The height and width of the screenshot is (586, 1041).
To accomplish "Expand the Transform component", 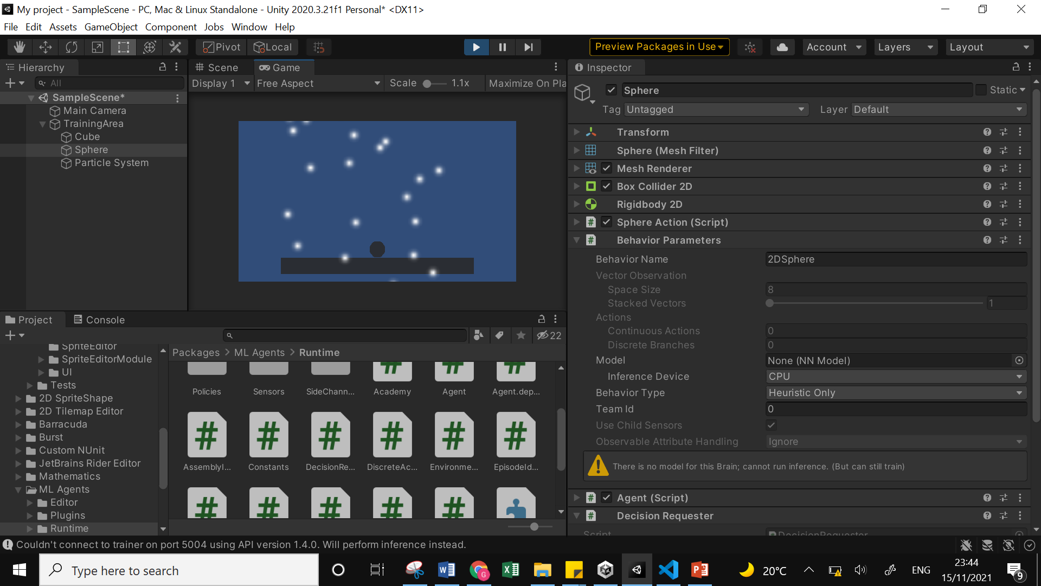I will pos(576,132).
